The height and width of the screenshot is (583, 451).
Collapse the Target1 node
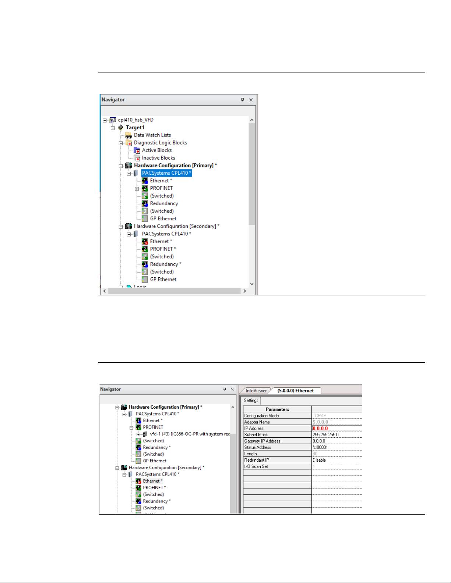[x=113, y=128]
